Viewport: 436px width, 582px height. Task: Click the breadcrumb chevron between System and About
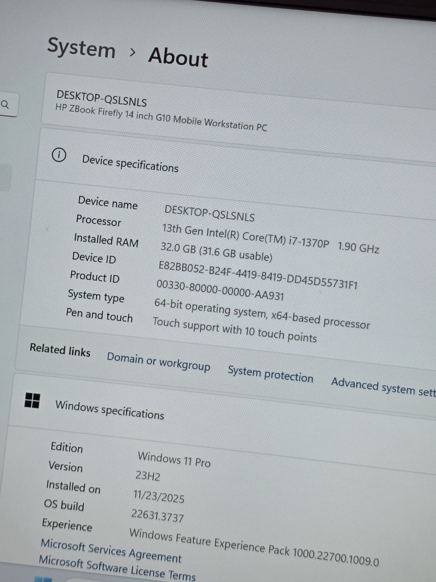pos(133,53)
